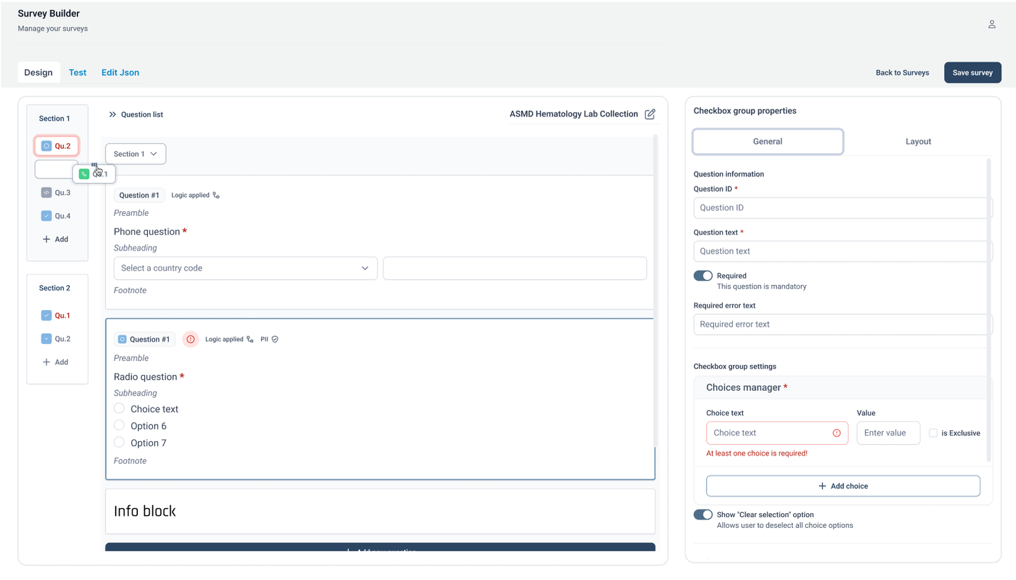Click the Required error text field

[x=842, y=324]
